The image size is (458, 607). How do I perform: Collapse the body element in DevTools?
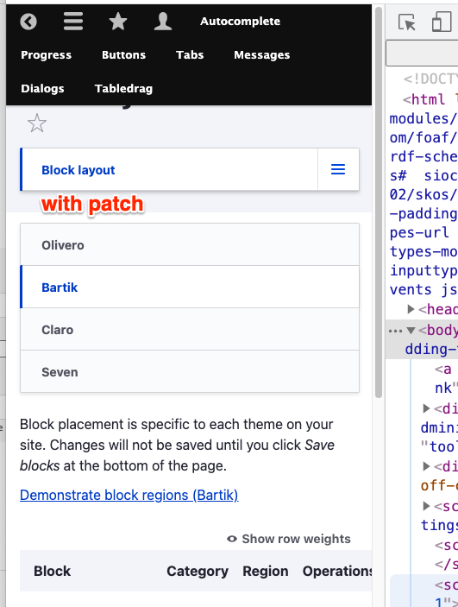coord(411,330)
